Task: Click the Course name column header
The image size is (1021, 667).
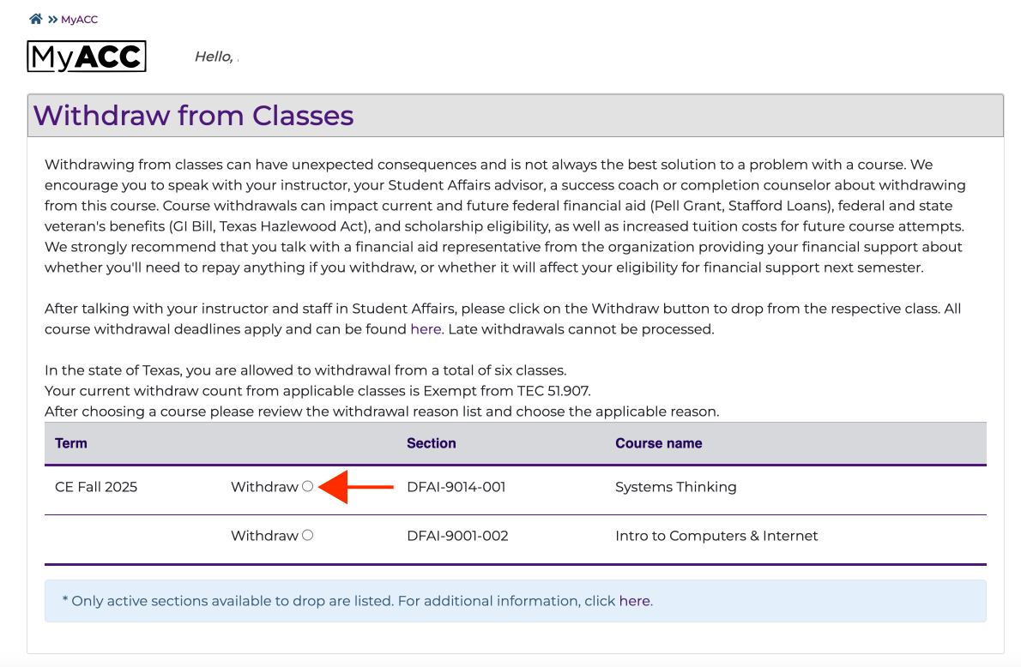Action: (658, 443)
